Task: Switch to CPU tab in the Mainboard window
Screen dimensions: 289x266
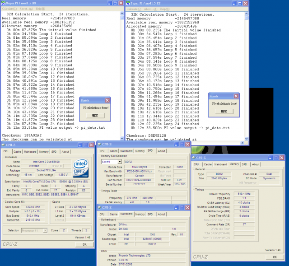Action: (102, 214)
